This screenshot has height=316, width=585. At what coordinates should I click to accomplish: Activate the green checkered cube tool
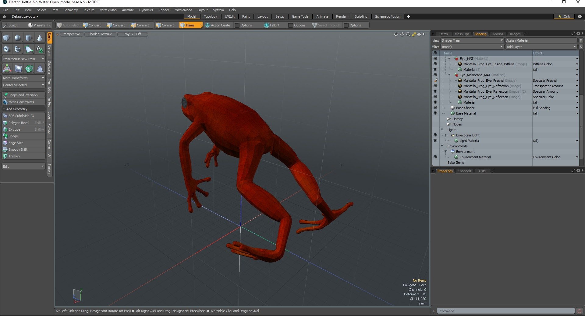click(29, 69)
